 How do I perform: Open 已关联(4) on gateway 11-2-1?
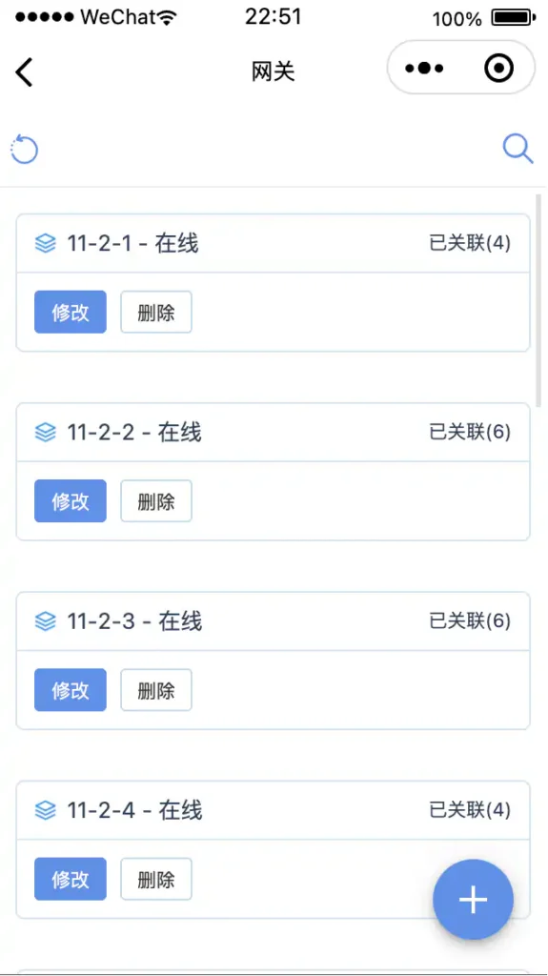470,243
